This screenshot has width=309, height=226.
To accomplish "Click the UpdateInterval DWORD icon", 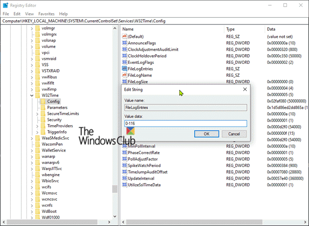I will (x=124, y=178).
